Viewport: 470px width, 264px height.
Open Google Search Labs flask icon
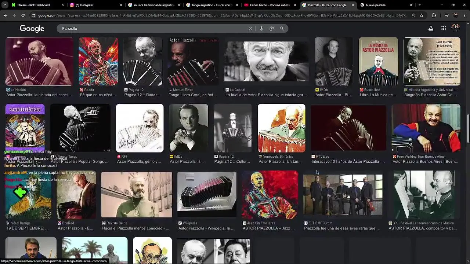[x=431, y=28]
